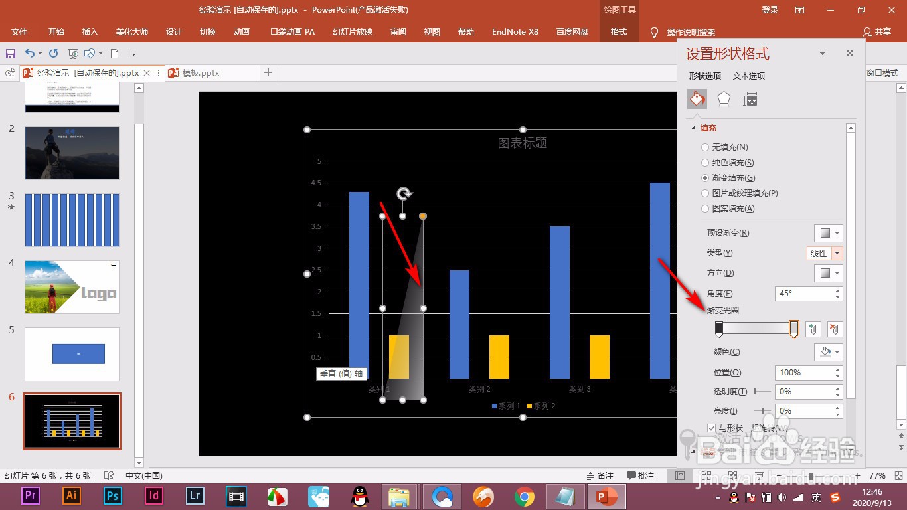Select Picture or texture fill option
The width and height of the screenshot is (907, 510).
[740, 193]
